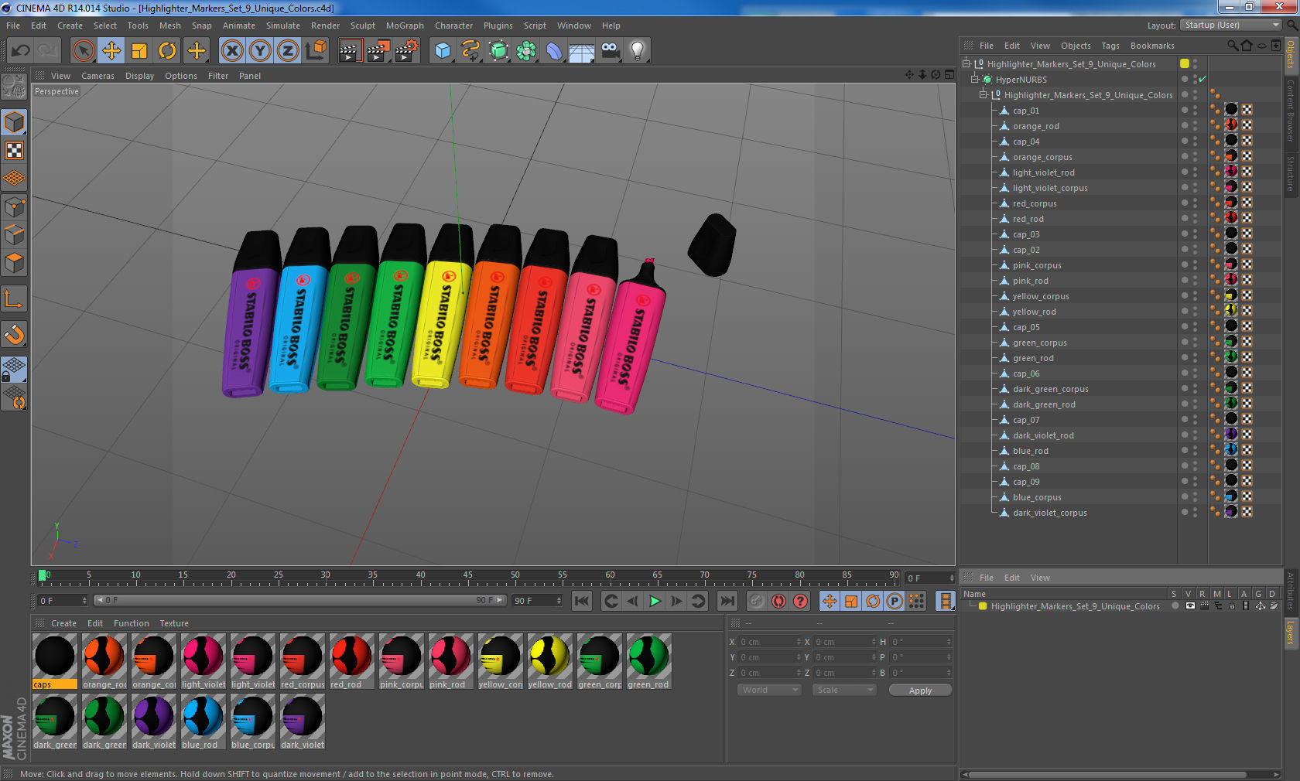
Task: Open the Content Browser side tab
Action: (x=1291, y=110)
